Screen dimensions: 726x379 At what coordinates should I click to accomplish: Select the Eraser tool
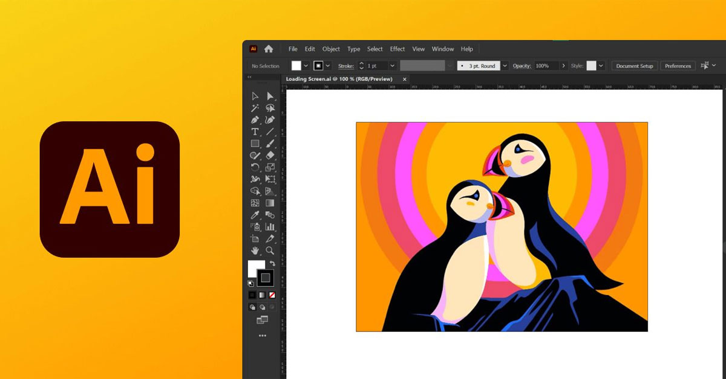point(270,155)
